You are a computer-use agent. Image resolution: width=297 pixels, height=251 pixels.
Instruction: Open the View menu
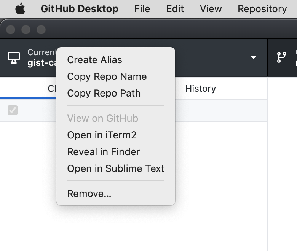[211, 9]
